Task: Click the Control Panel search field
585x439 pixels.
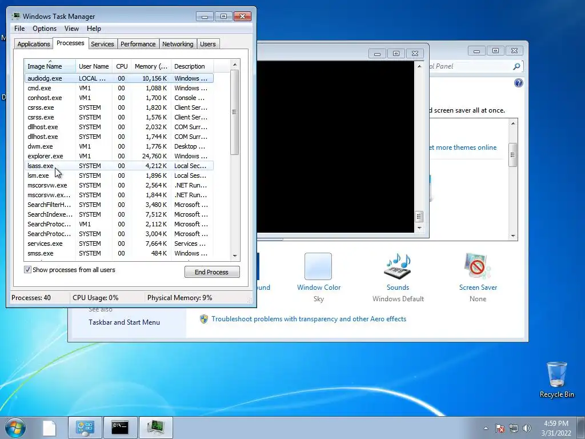Action: tap(475, 66)
